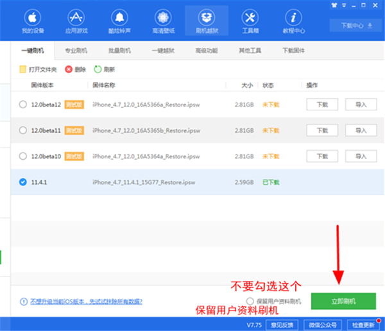The height and width of the screenshot is (331, 385).
Task: Click the green 刷新 refresh icon
Action: pos(98,69)
